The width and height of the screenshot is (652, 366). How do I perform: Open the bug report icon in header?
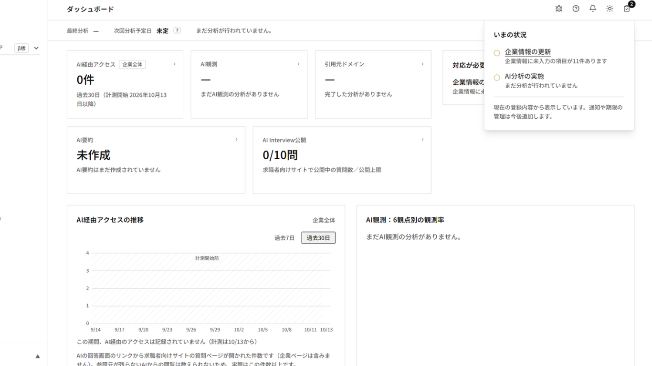[559, 9]
